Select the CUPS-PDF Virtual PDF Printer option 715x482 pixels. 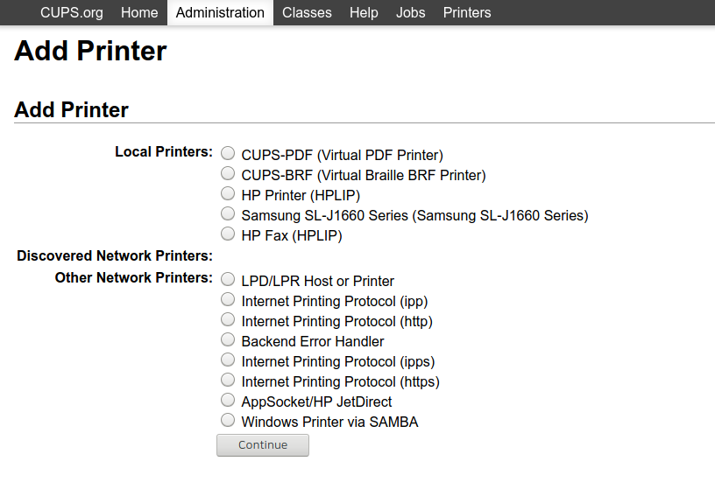[x=228, y=154]
